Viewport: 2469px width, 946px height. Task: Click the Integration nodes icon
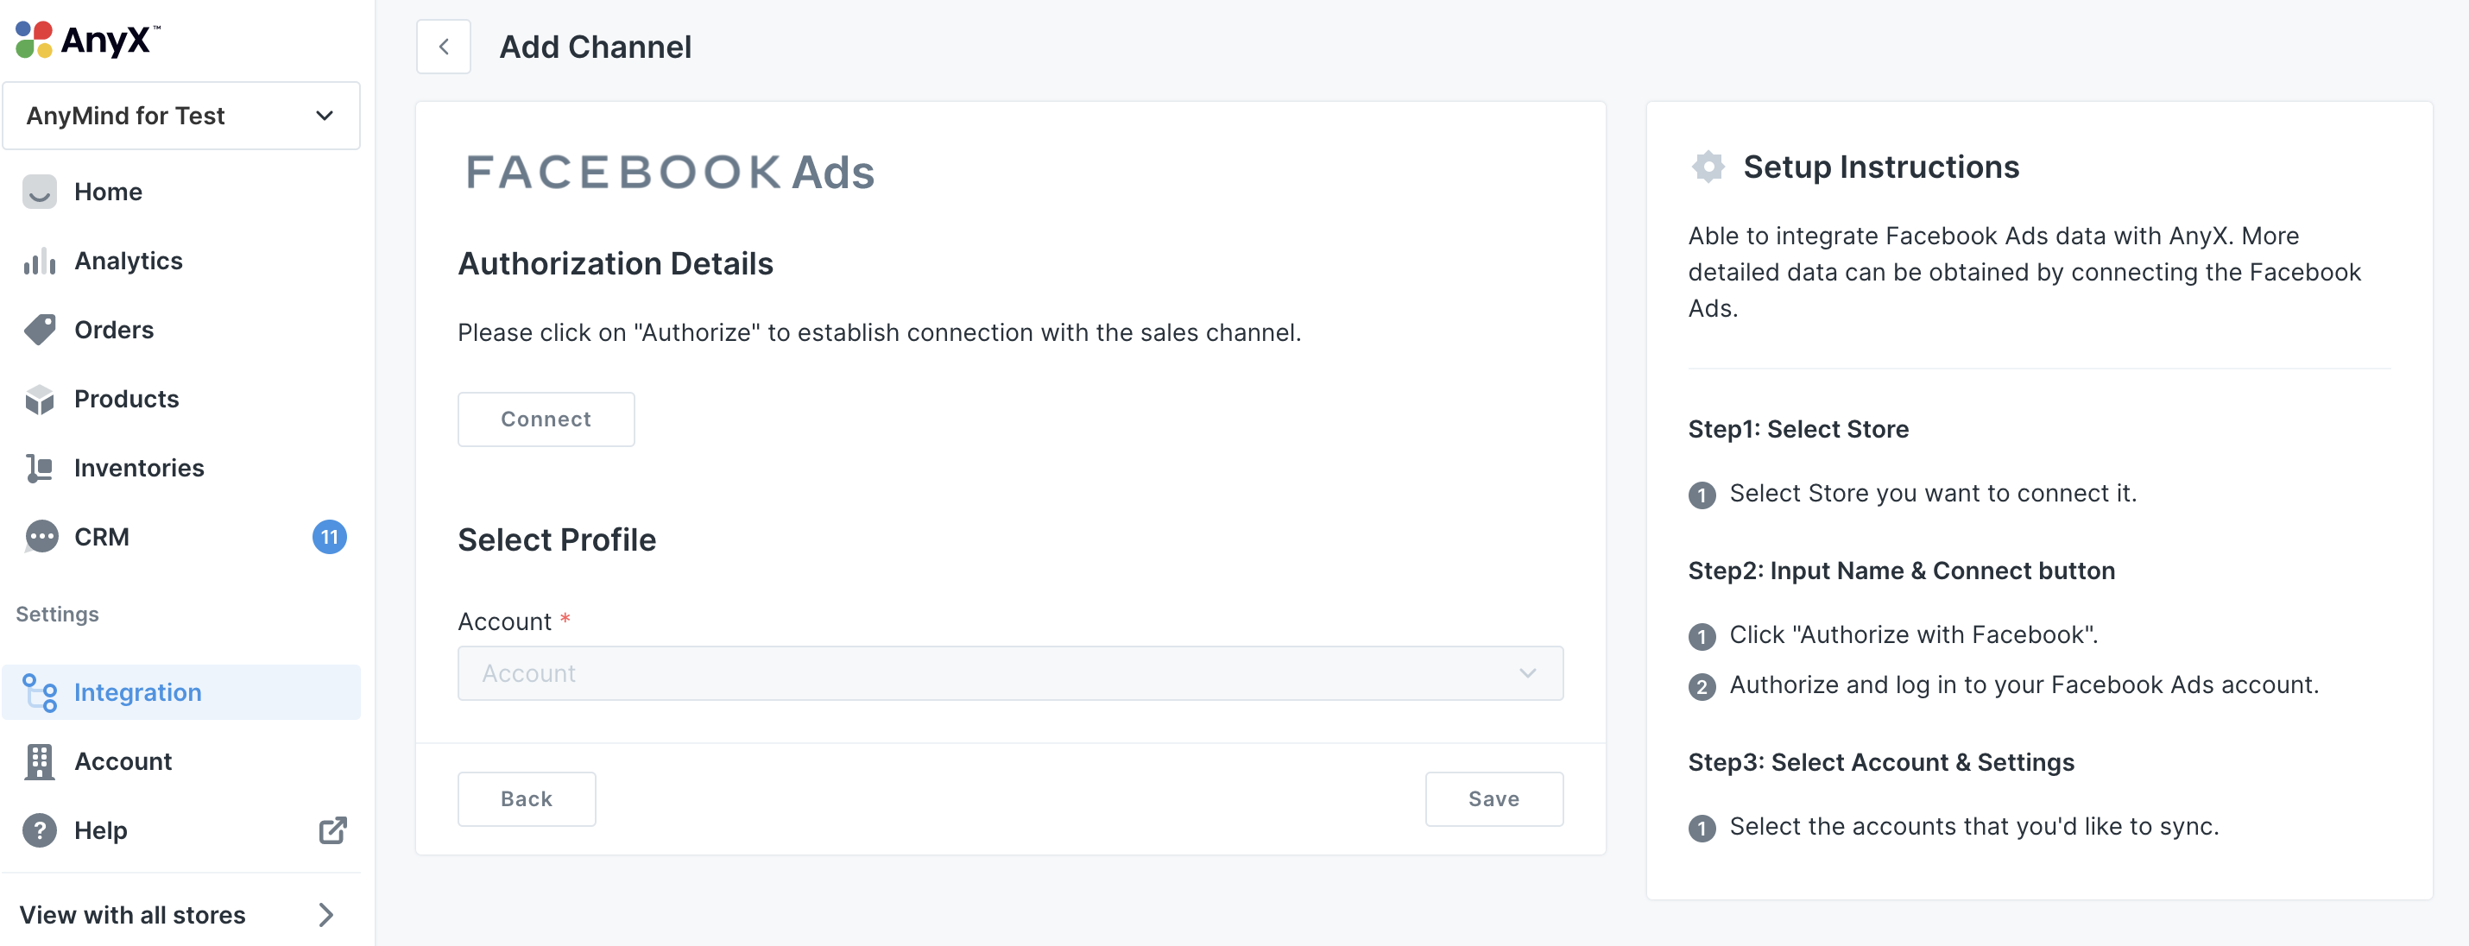pos(41,692)
